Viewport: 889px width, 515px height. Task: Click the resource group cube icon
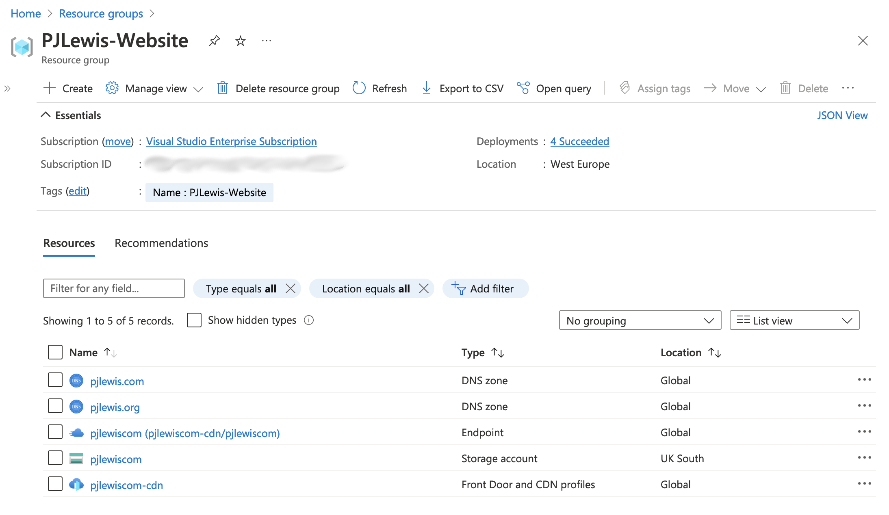point(22,47)
